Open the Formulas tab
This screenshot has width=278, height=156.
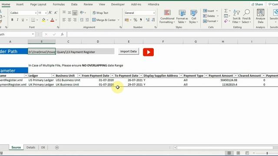coord(59,4)
